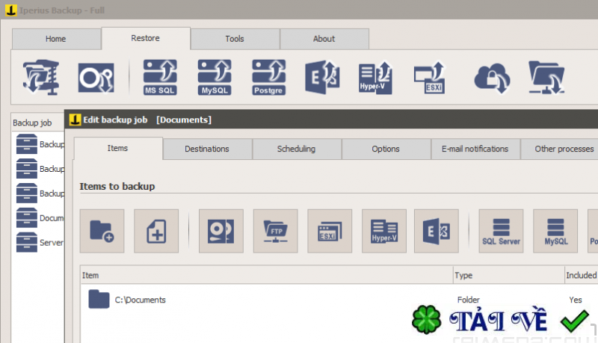The image size is (598, 343).
Task: Add an Exchange backup item
Action: pyautogui.click(x=437, y=231)
